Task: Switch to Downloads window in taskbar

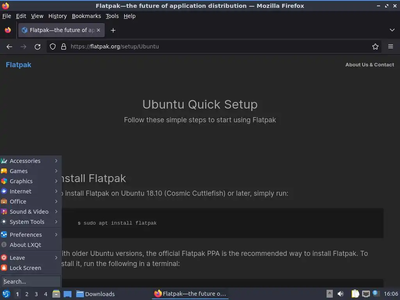Action: coord(96,294)
